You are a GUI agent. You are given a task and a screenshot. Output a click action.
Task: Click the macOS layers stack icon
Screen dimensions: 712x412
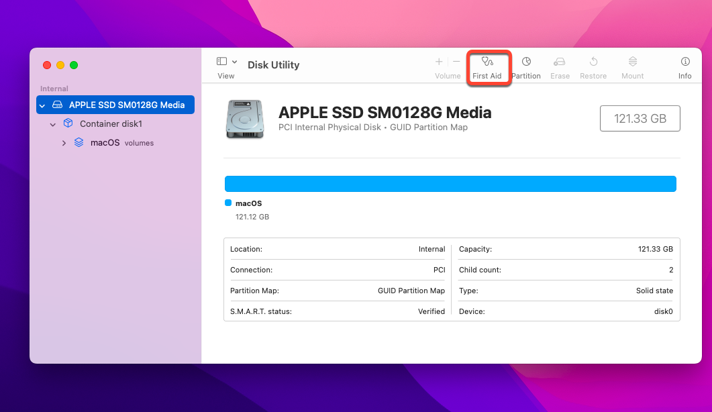[79, 142]
